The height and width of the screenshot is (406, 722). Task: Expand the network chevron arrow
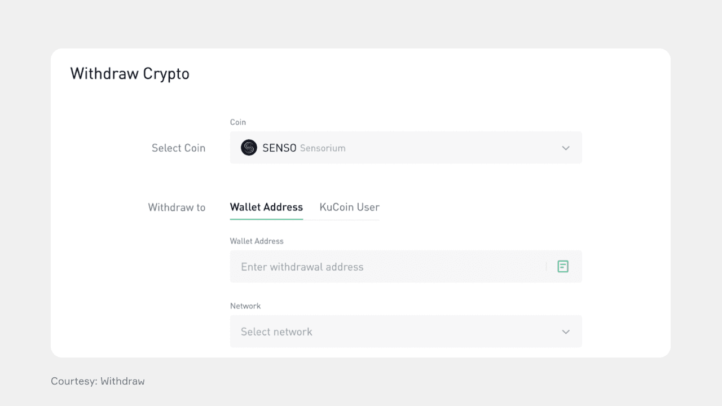tap(566, 332)
